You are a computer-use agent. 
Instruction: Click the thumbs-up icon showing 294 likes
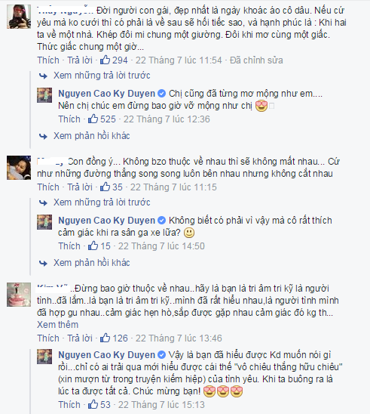pyautogui.click(x=105, y=60)
